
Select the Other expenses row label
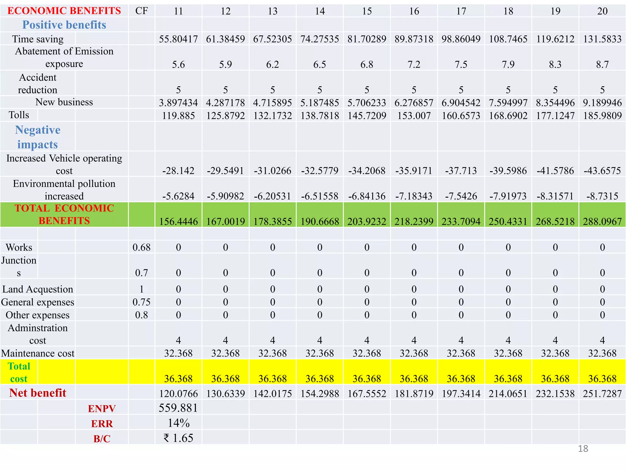(38, 315)
